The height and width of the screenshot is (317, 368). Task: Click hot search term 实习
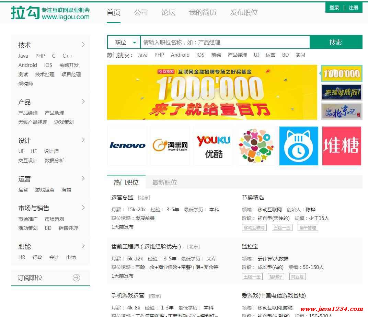[300, 55]
